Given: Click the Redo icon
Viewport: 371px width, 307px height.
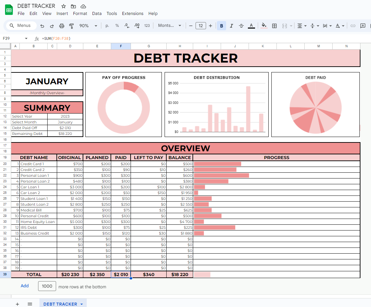Looking at the screenshot, I should 52,26.
